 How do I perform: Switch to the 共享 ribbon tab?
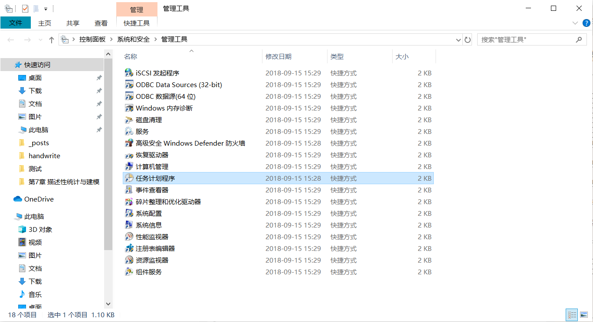pyautogui.click(x=73, y=23)
